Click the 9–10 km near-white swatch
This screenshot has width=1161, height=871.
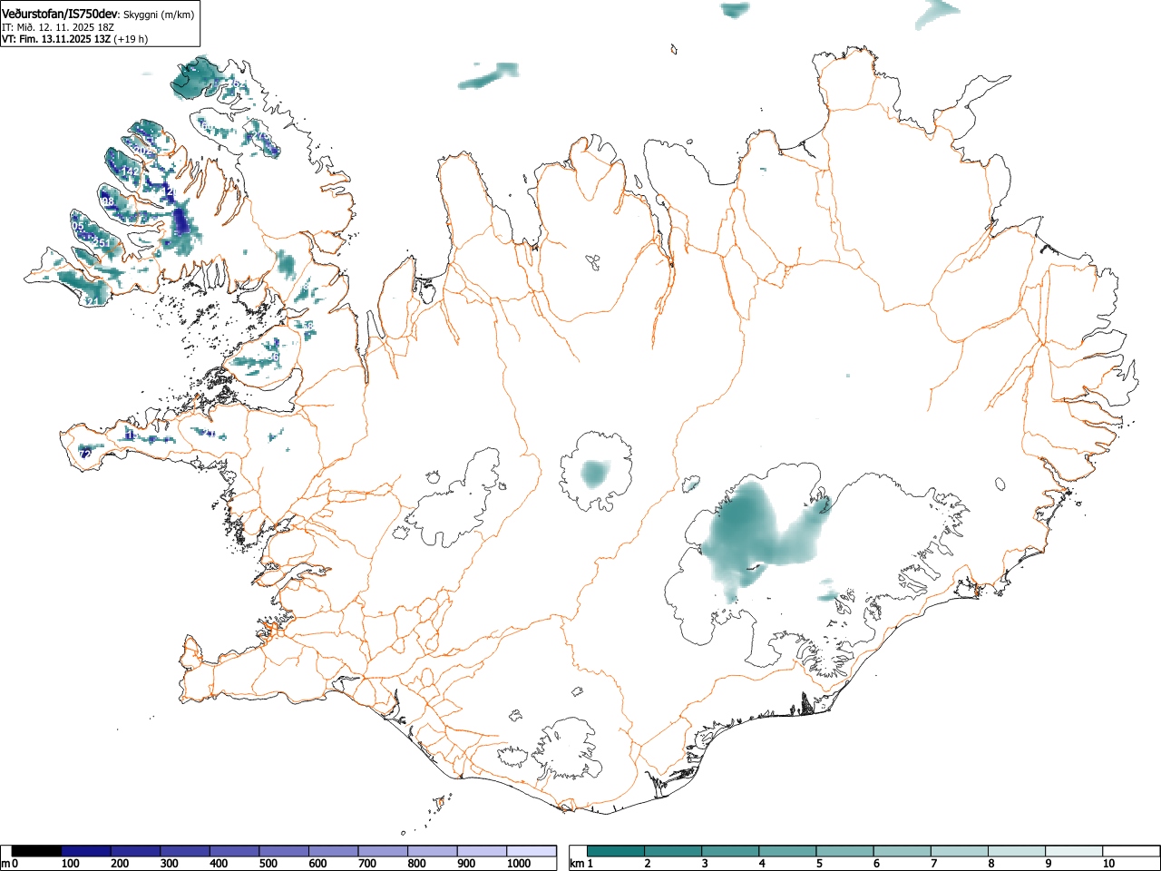(1073, 851)
